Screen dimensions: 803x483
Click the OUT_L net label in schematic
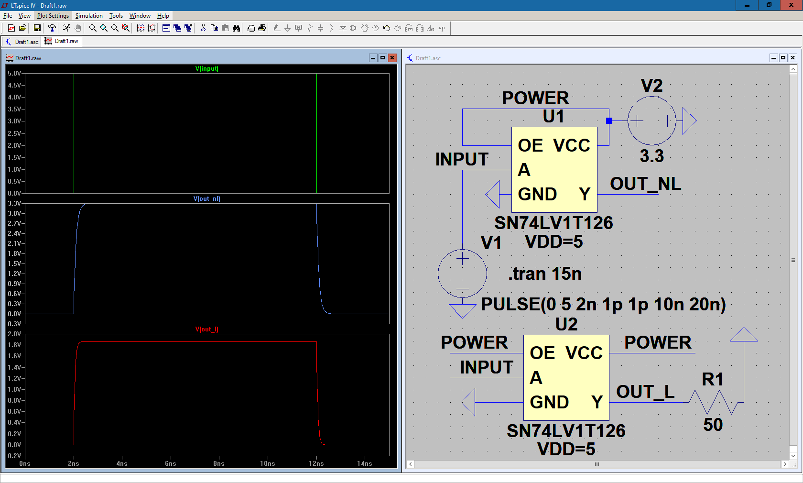pos(645,392)
